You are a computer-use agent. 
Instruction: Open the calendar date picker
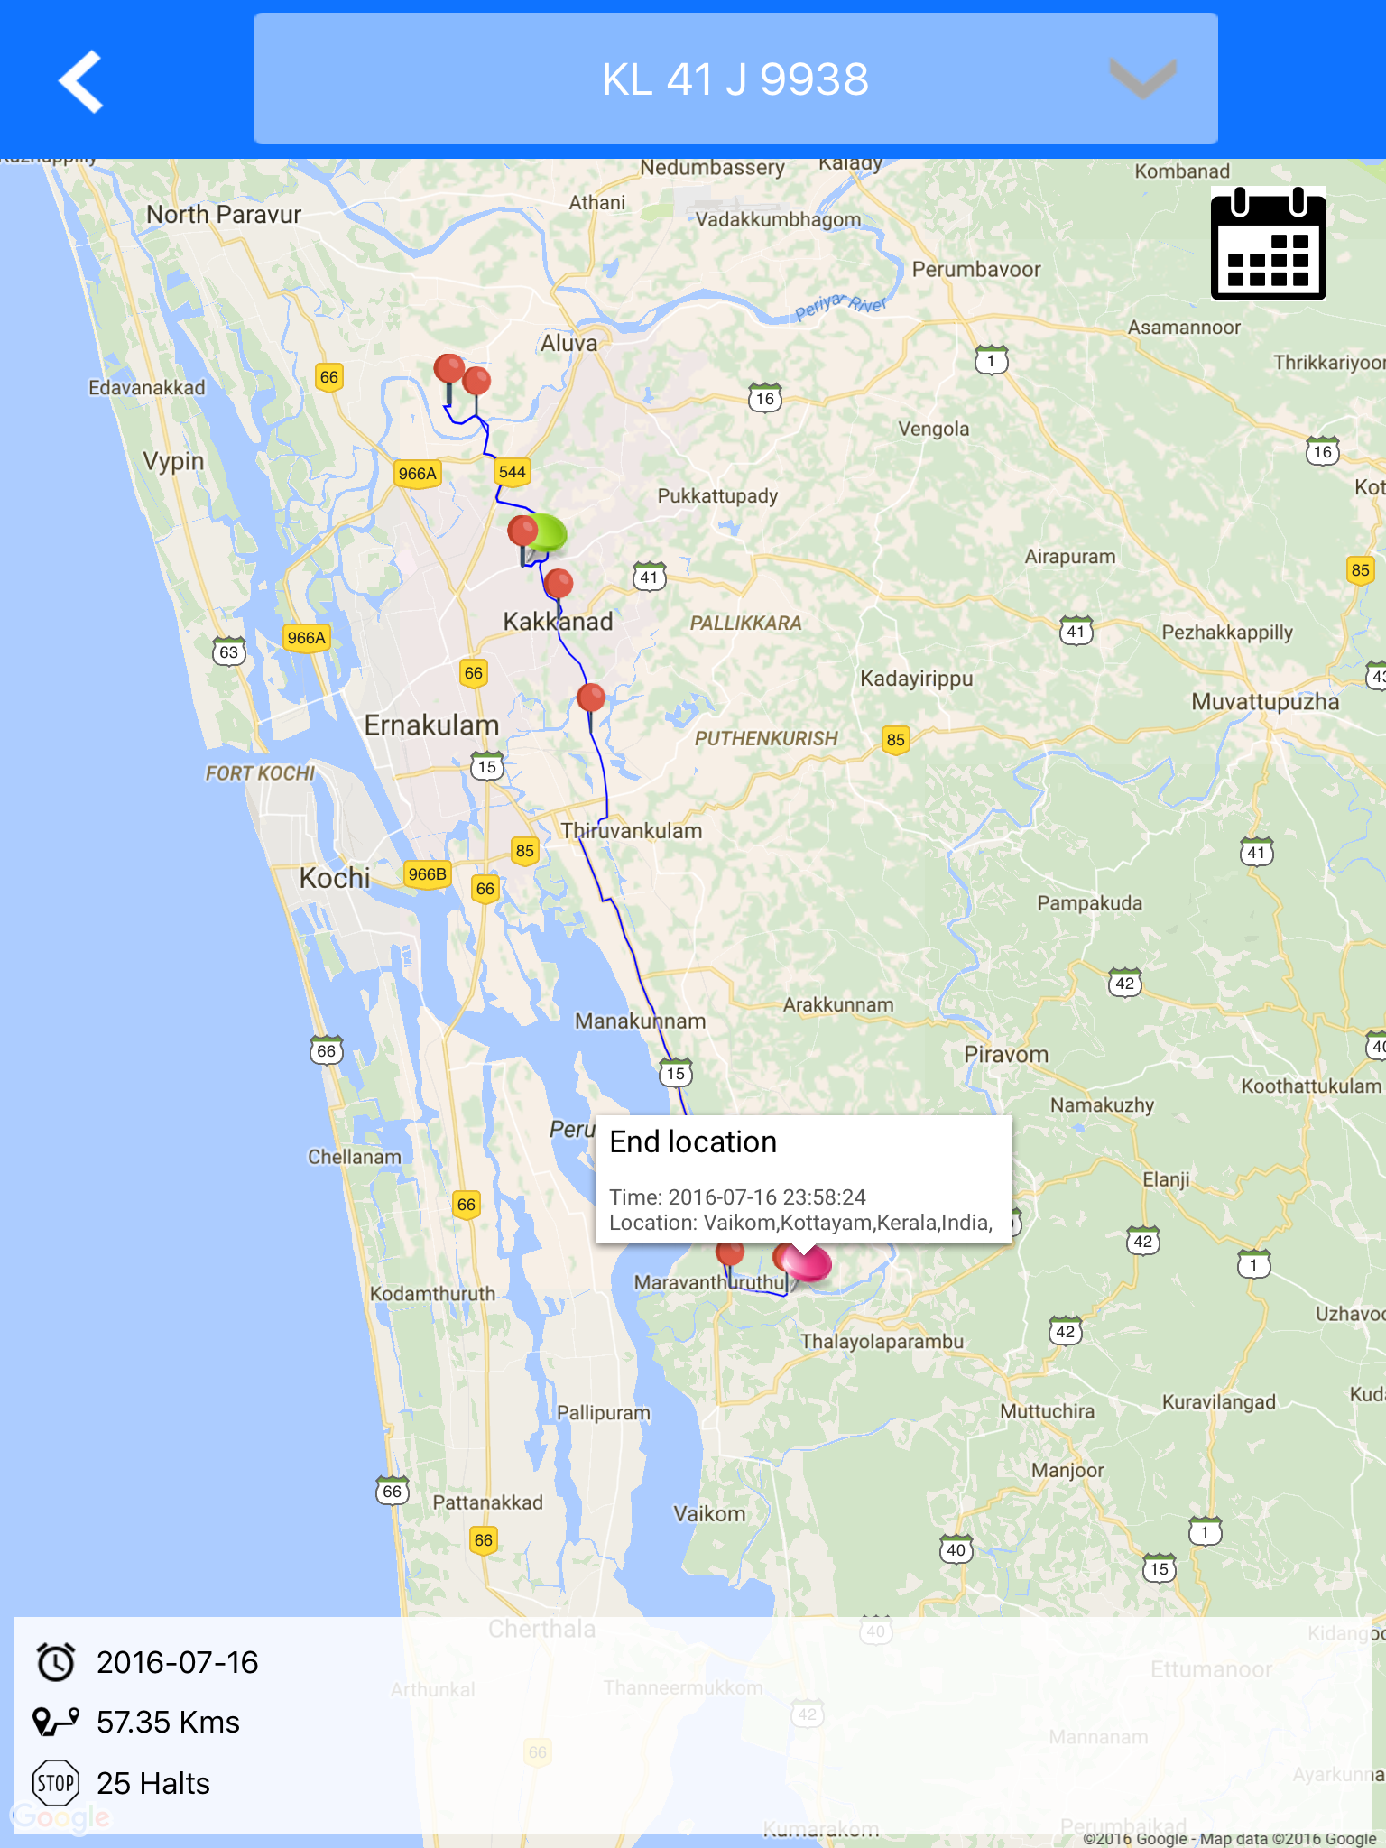1268,243
